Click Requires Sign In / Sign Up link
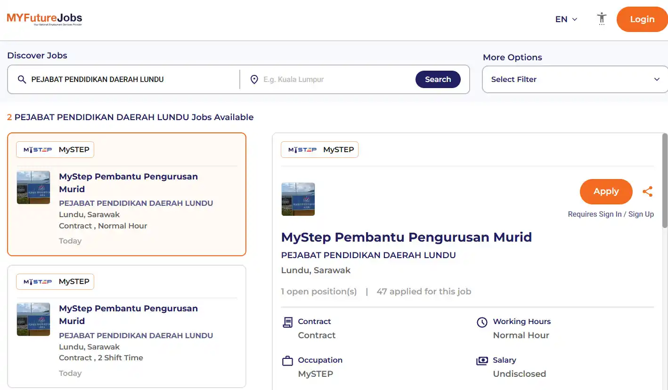The image size is (668, 390). point(611,214)
